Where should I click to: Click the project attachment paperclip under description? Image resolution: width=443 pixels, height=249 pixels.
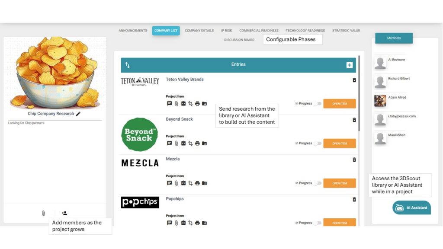coord(43,213)
